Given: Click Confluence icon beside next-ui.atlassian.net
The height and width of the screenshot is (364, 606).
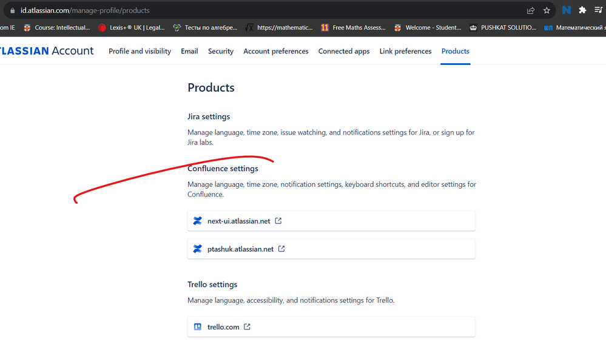Looking at the screenshot, I should click(x=198, y=221).
